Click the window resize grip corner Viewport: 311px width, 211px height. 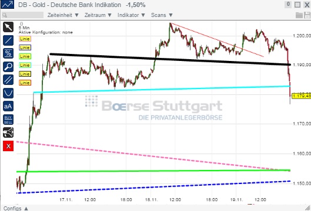pos(308,208)
